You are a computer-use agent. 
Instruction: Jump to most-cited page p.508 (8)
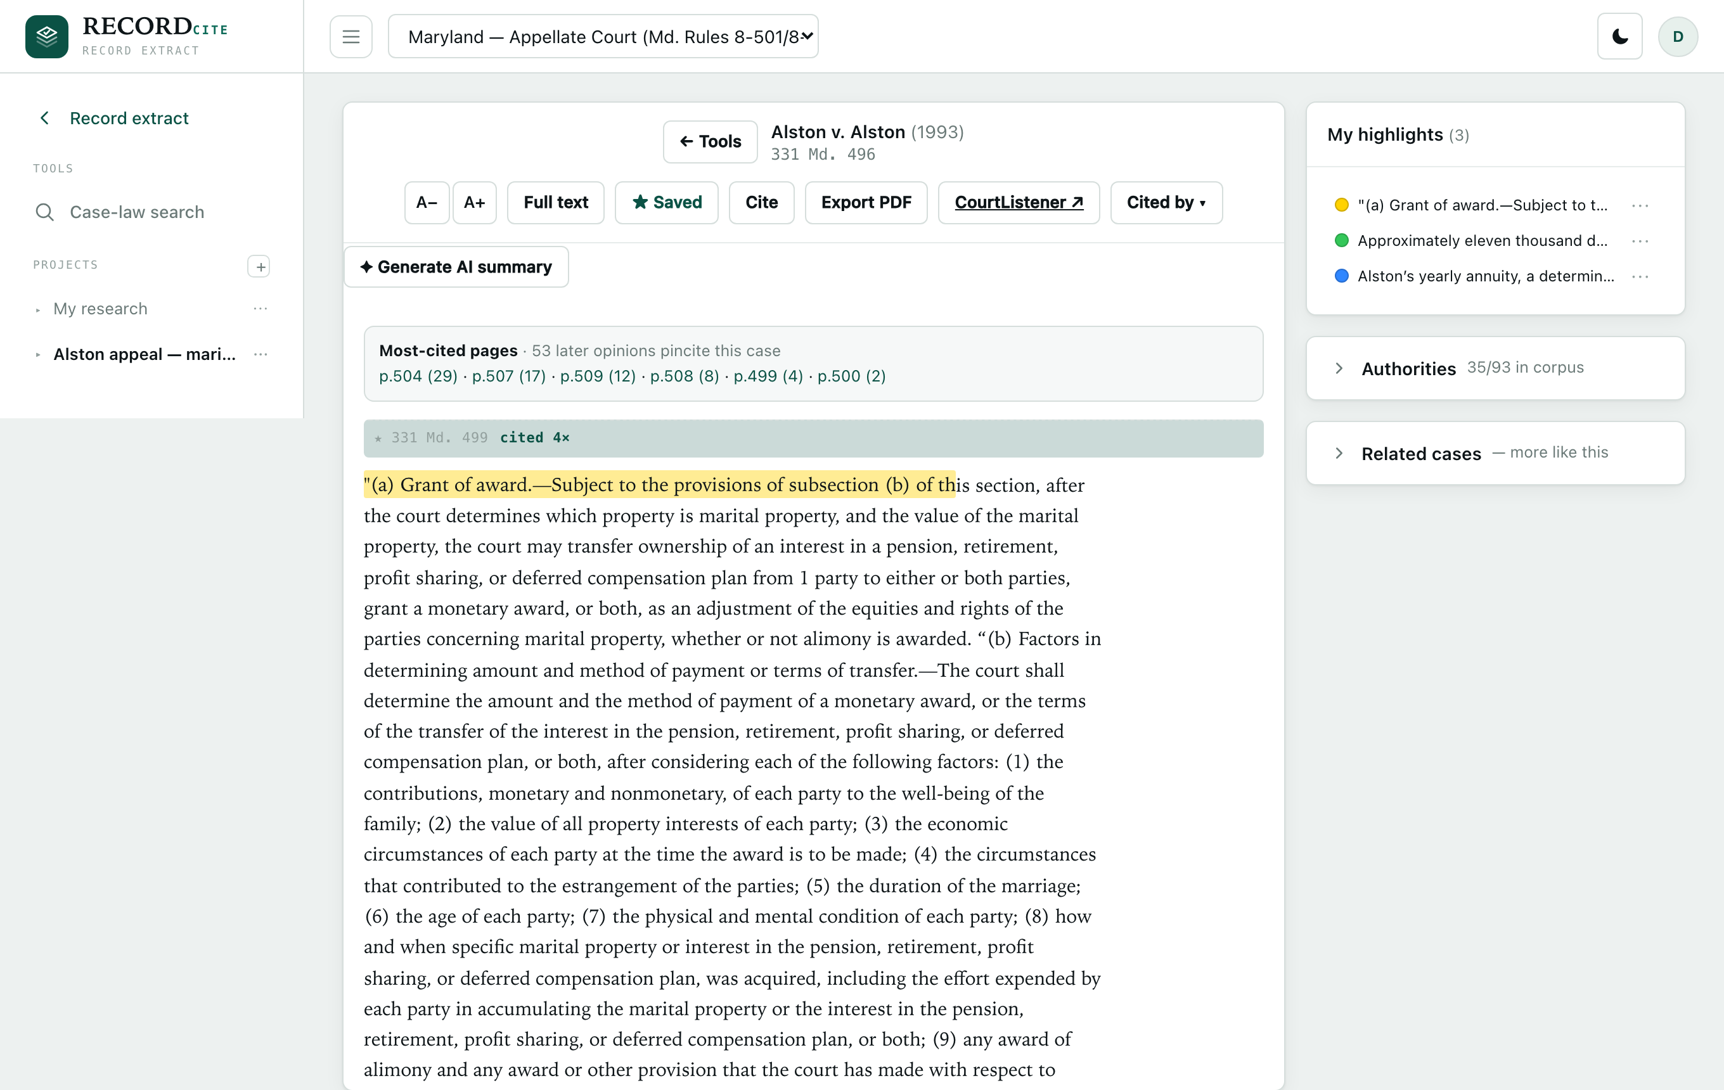685,376
